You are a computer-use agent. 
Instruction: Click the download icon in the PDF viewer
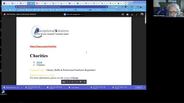pyautogui.click(x=132, y=15)
